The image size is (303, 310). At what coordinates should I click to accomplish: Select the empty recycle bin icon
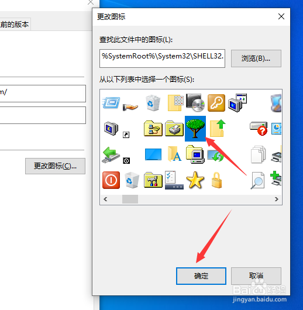coord(132,180)
